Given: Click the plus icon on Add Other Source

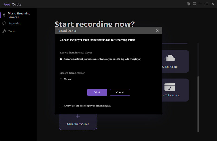Looking at the screenshot, I should point(78,116).
